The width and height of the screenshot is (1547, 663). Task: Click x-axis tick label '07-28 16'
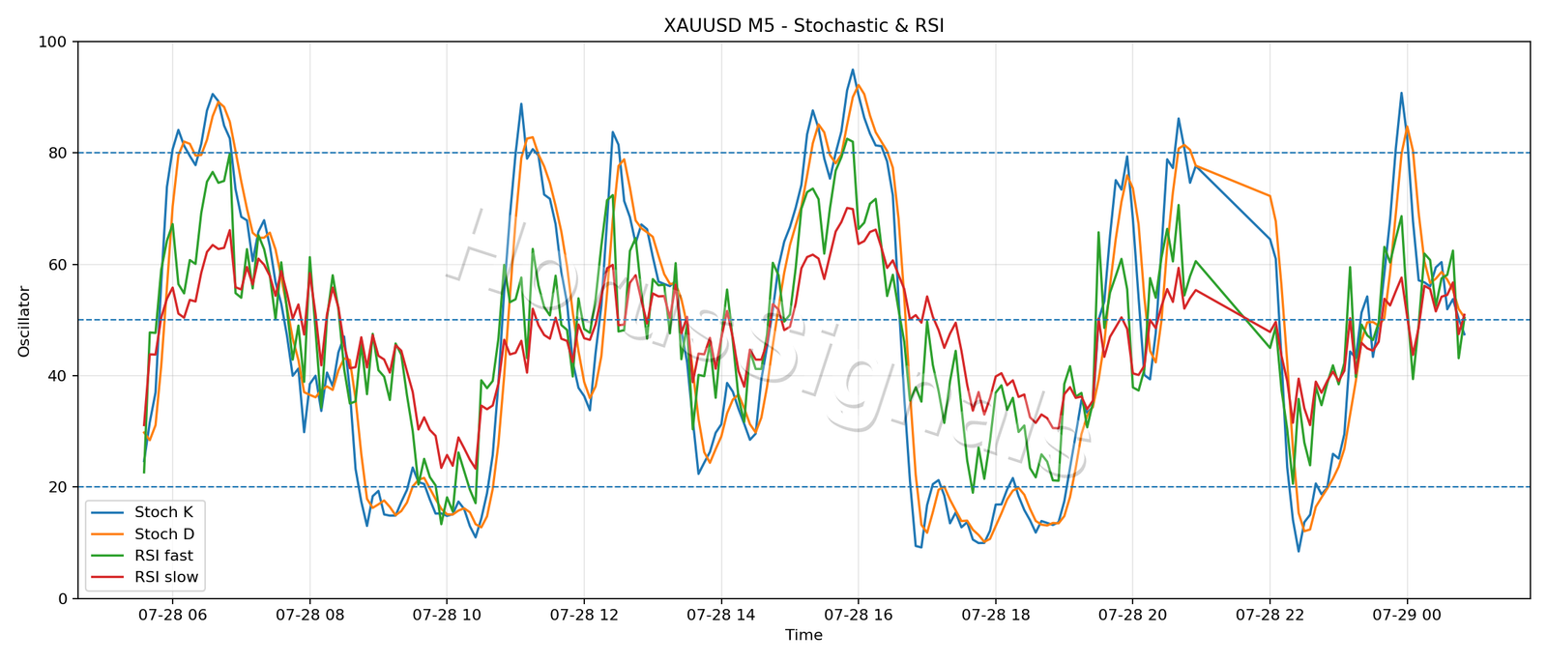coord(858,616)
